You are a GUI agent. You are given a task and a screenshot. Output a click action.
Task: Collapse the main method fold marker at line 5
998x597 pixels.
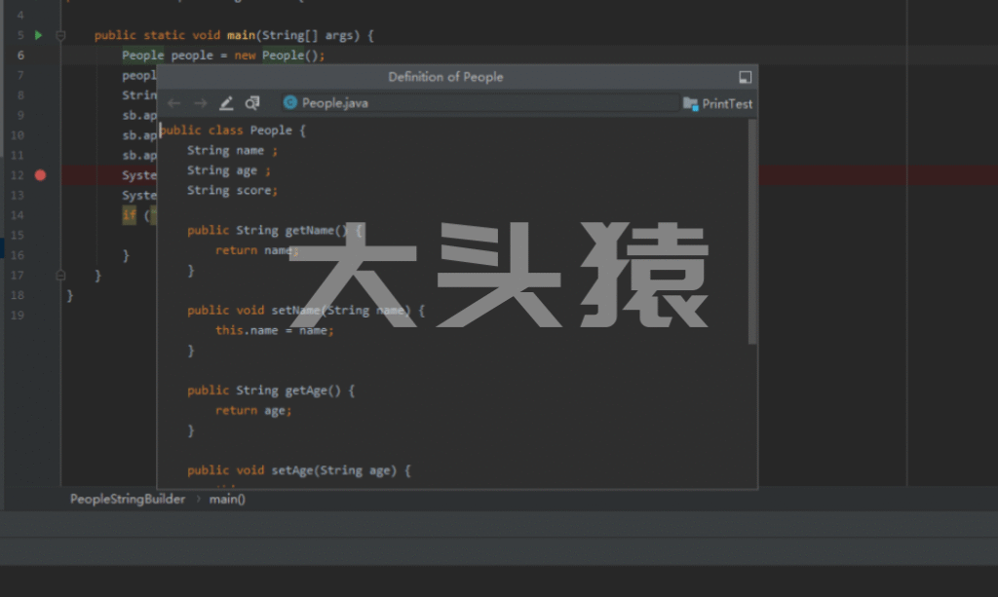coord(60,35)
